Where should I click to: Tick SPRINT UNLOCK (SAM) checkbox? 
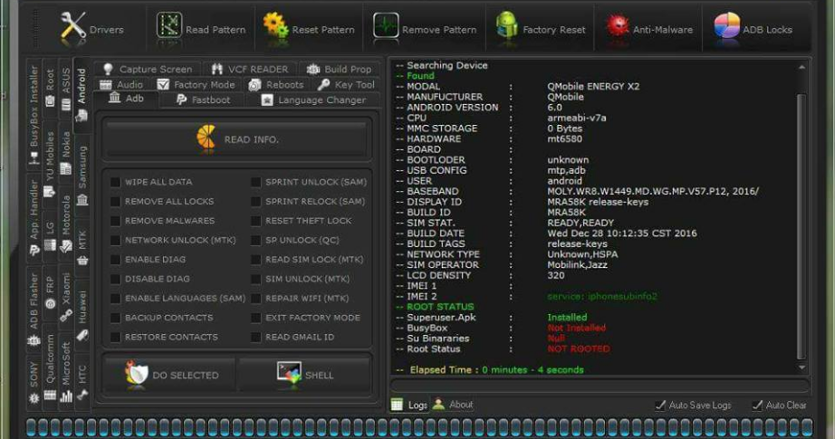tap(256, 182)
